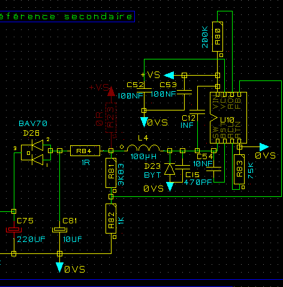Pick the bottom 0VS ground arrow under C81

click(59, 267)
